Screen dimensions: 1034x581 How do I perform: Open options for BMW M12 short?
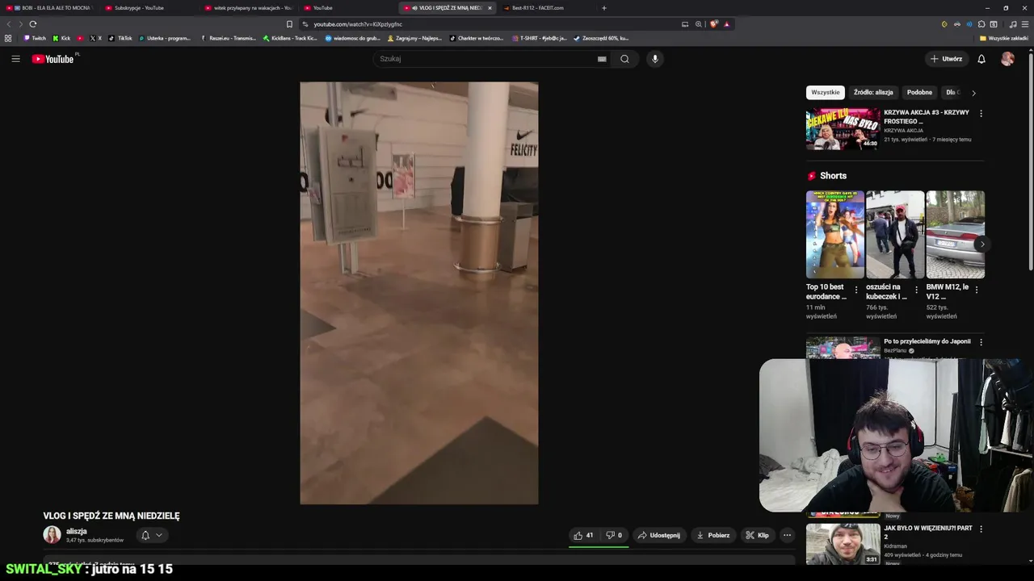click(976, 290)
